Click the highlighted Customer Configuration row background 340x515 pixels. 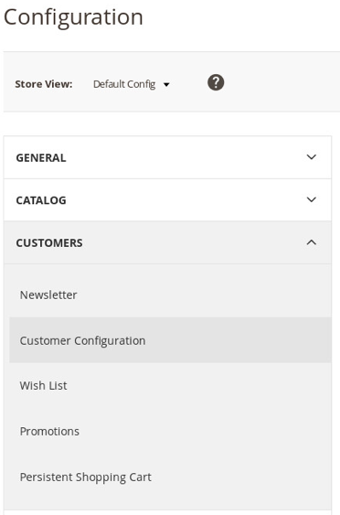point(237,340)
